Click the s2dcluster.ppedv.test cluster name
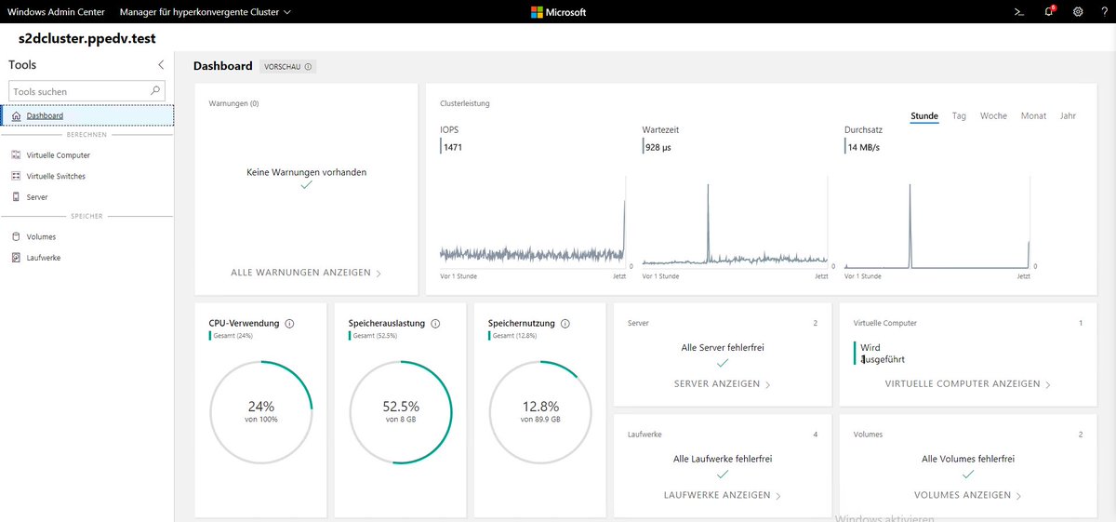The image size is (1116, 522). (x=86, y=39)
